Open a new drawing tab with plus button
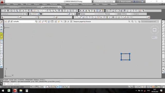The width and height of the screenshot is (165, 93). (64, 7)
